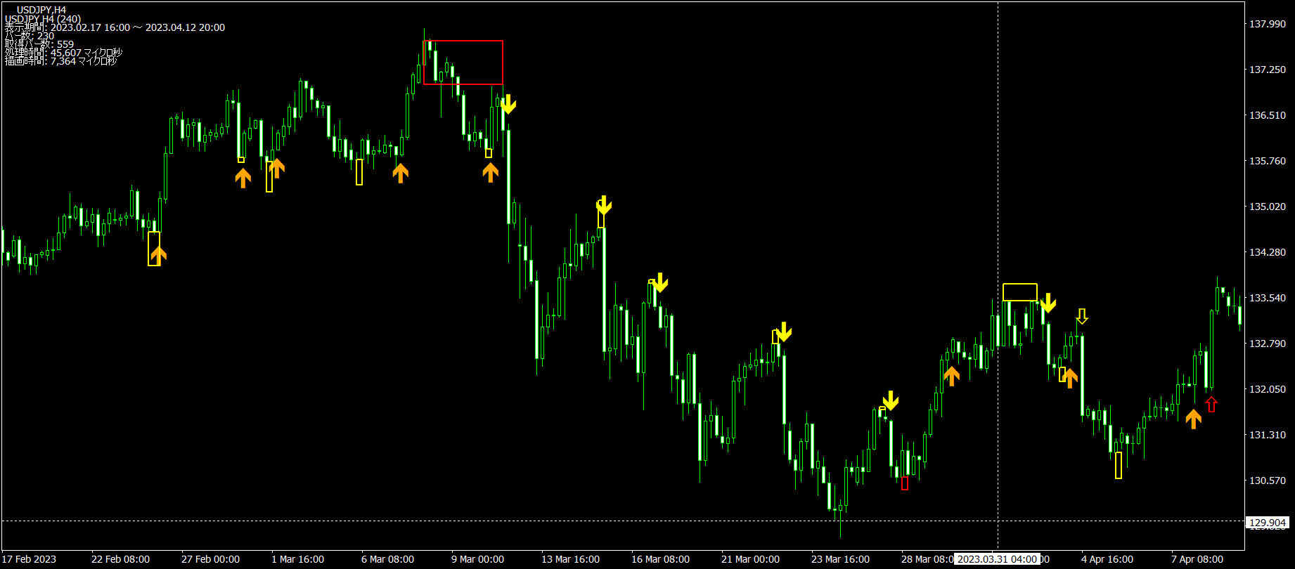The width and height of the screenshot is (1295, 569).
Task: Select the '21 Mar 00:00' time label
Action: (750, 559)
